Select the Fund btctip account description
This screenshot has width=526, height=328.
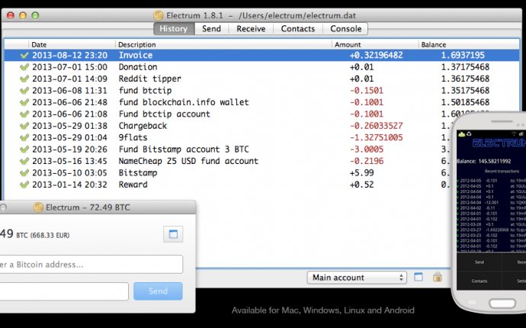coord(165,114)
